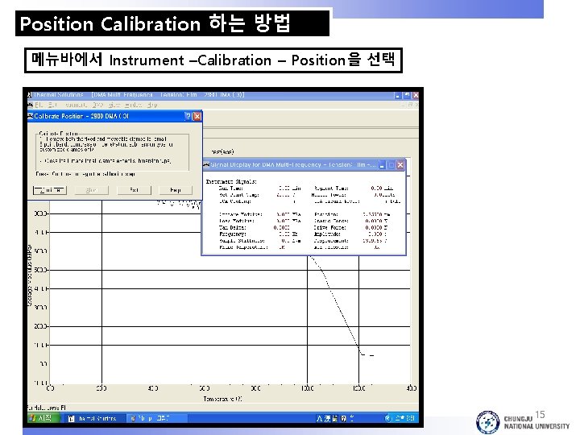
Task: Switch to the second taskbar program button
Action: (157, 418)
